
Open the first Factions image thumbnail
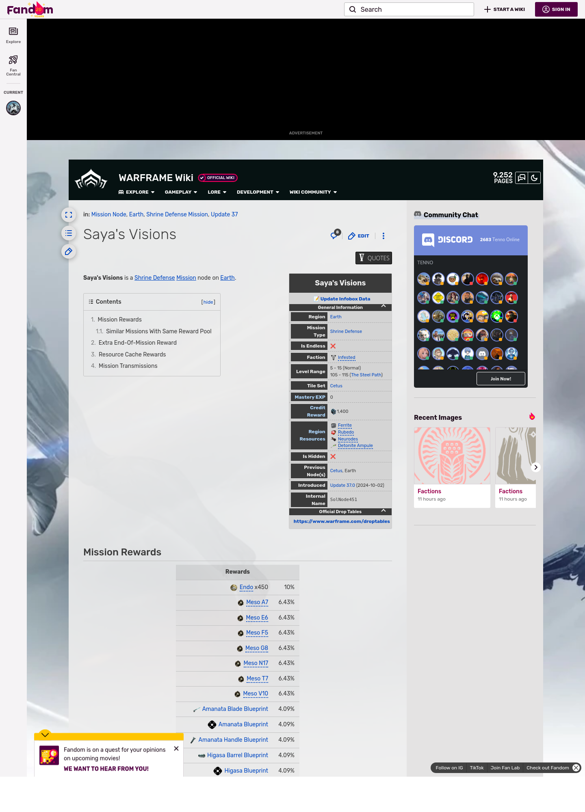click(x=452, y=456)
